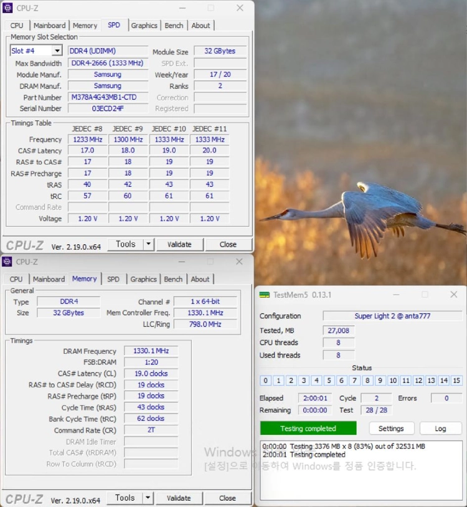The width and height of the screenshot is (467, 507).
Task: Minimize the TestMem5 window
Action: (396, 295)
